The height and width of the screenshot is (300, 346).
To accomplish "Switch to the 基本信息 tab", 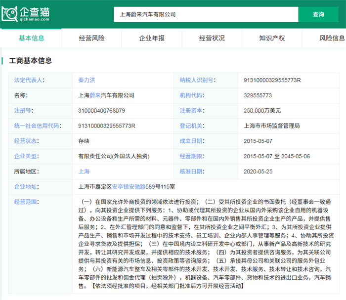I will coord(31,38).
